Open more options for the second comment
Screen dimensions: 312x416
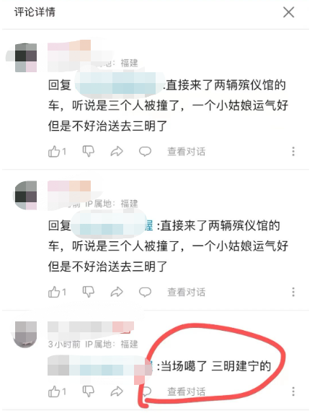pos(293,292)
